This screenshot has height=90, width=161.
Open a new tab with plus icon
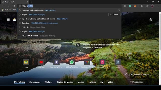pyautogui.click(x=31, y=2)
